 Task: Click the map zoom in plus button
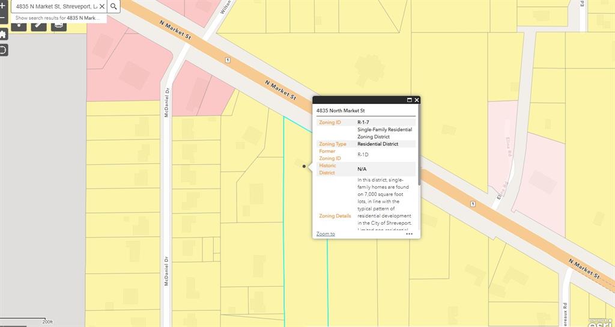[x=3, y=5]
